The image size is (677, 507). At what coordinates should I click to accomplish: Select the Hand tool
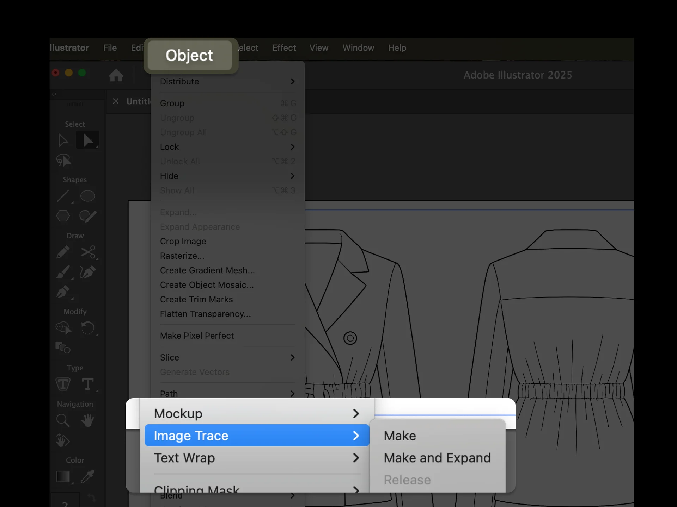click(x=87, y=420)
